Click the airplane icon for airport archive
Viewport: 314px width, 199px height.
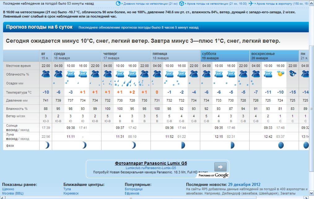point(251,3)
